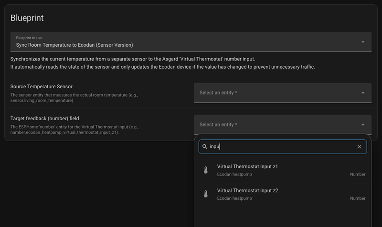The width and height of the screenshot is (382, 227).
Task: Click the magnifier search icon
Action: point(205,147)
